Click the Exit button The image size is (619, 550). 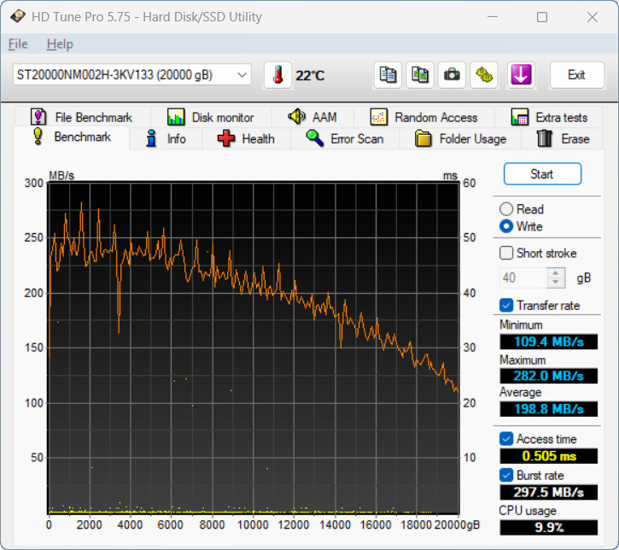click(x=577, y=74)
